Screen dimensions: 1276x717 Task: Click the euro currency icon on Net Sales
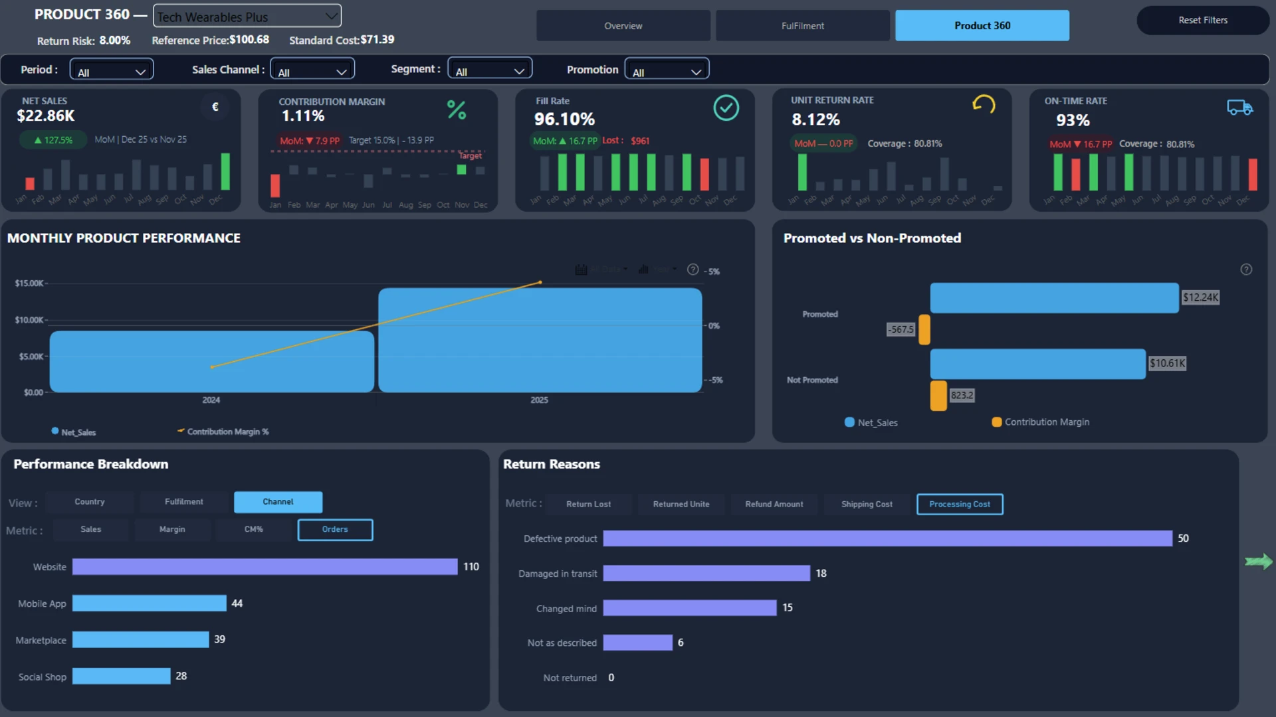pyautogui.click(x=215, y=107)
